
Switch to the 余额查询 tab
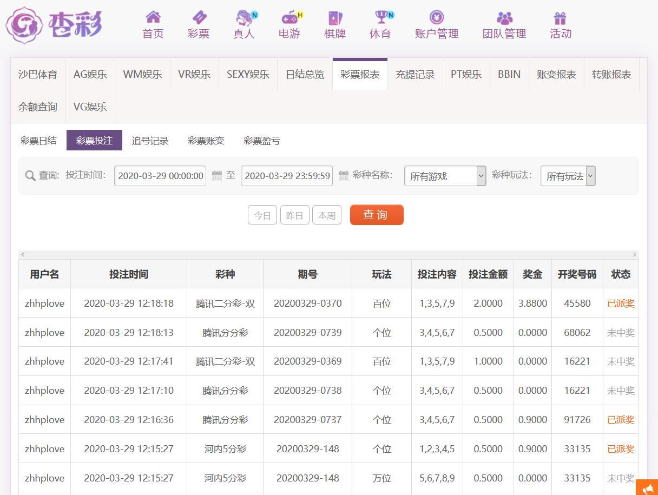38,107
